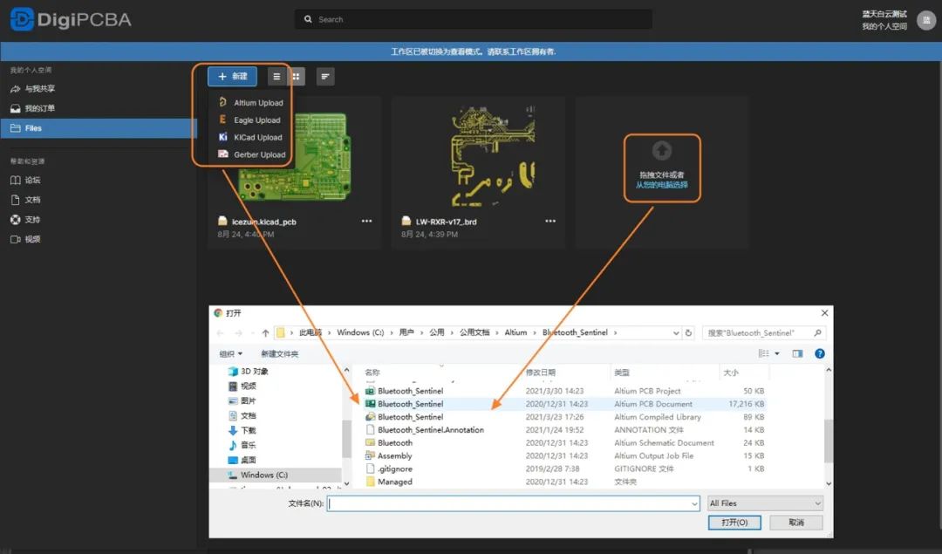Select the .gitignore file
Image resolution: width=942 pixels, height=554 pixels.
pyautogui.click(x=564, y=469)
